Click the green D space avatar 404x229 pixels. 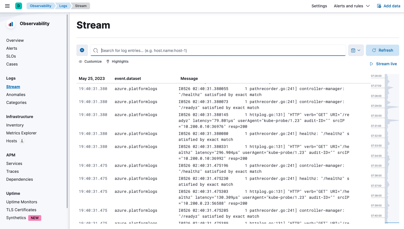(19, 6)
